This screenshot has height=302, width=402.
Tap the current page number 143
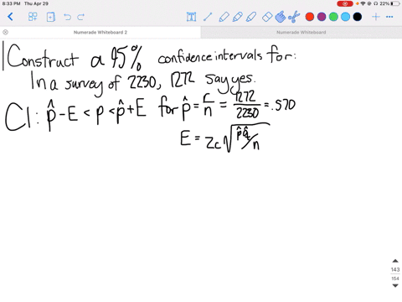(395, 269)
